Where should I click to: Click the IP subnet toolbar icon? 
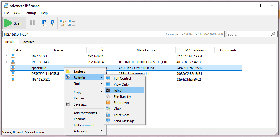(x=44, y=23)
